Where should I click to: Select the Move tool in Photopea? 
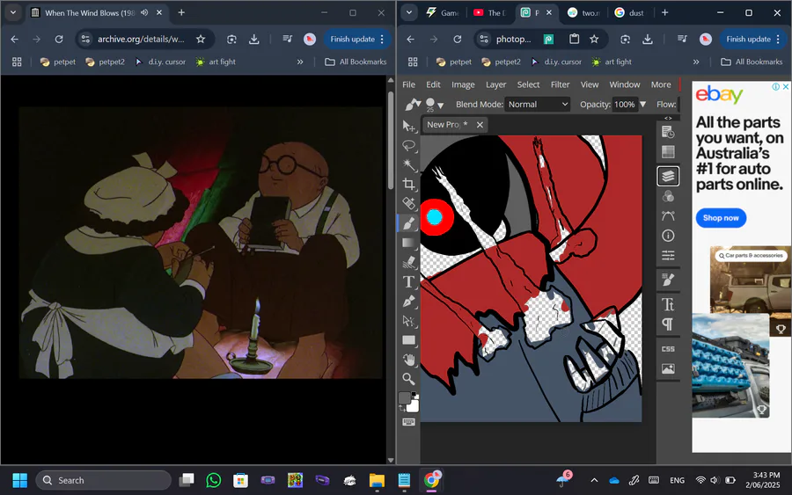(x=408, y=126)
